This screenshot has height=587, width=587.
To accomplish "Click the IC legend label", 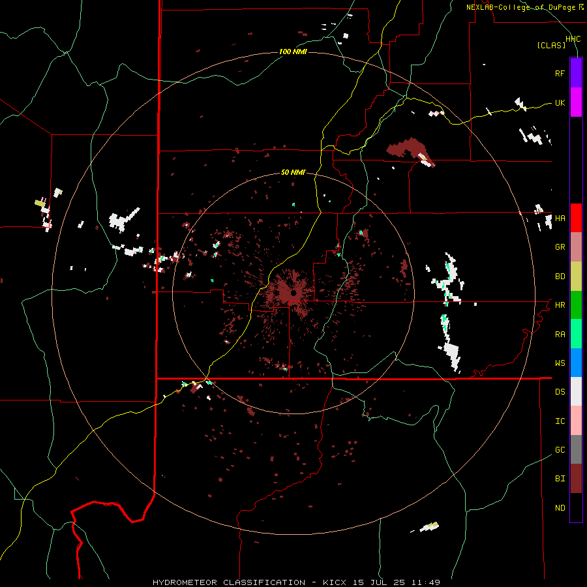I will point(560,421).
